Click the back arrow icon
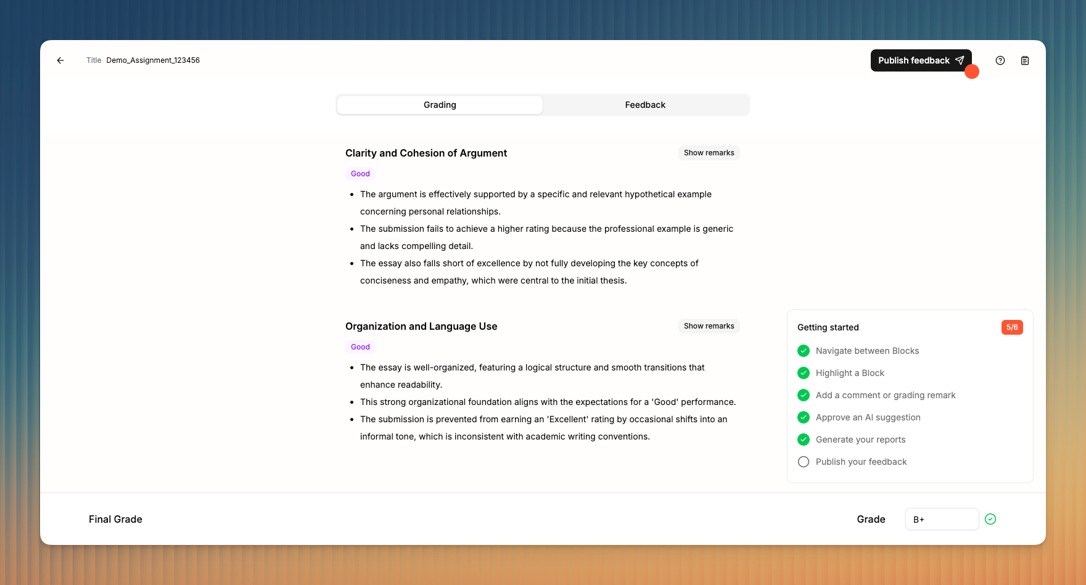 60,60
